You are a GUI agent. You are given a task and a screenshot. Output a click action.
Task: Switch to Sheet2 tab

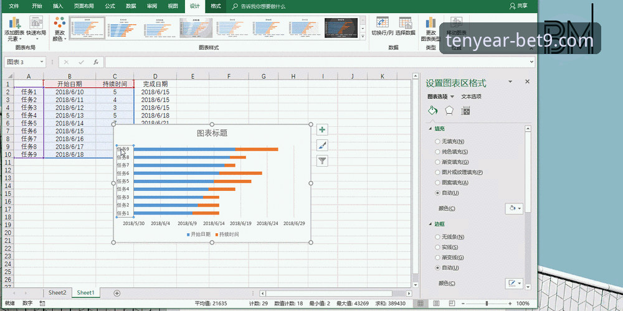pyautogui.click(x=57, y=293)
